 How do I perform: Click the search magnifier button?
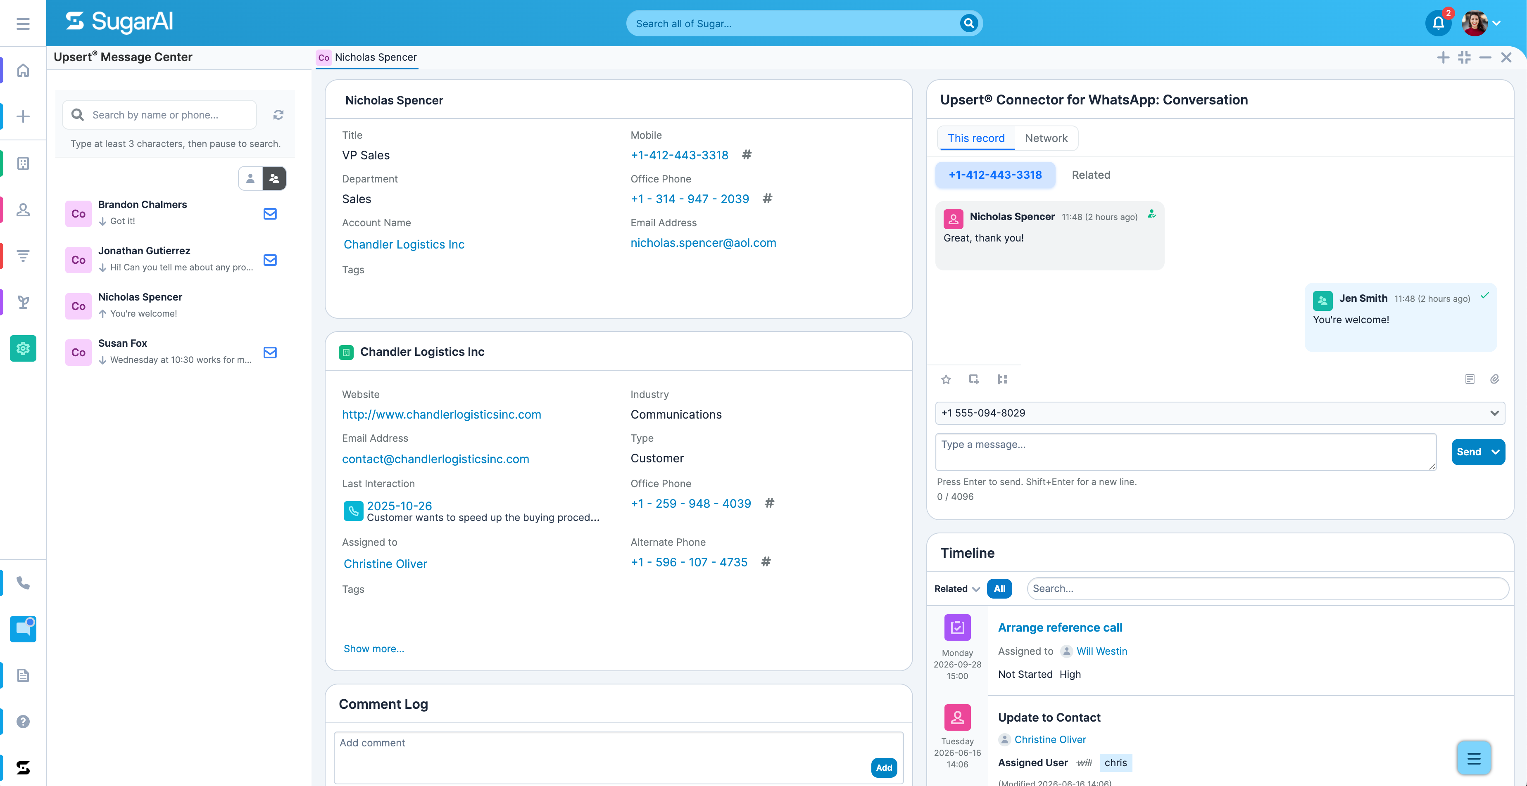coord(968,23)
